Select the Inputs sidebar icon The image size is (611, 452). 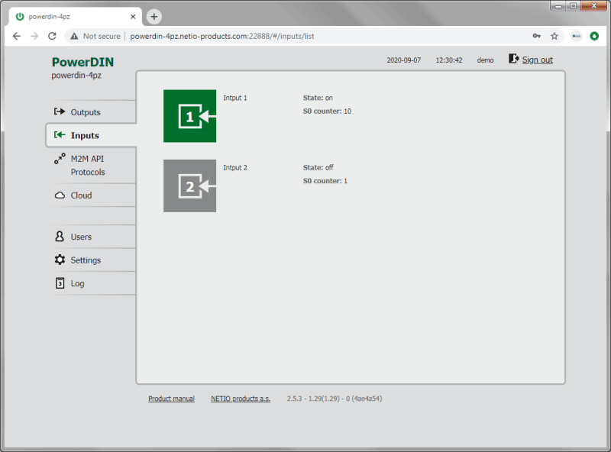[x=60, y=135]
